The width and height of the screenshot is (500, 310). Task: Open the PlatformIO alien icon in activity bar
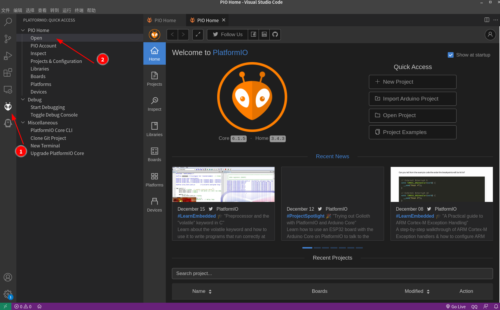click(8, 107)
